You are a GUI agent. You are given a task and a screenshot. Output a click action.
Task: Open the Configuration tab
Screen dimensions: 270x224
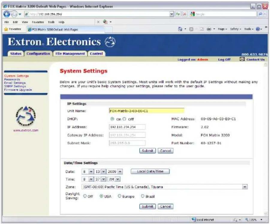38,54
